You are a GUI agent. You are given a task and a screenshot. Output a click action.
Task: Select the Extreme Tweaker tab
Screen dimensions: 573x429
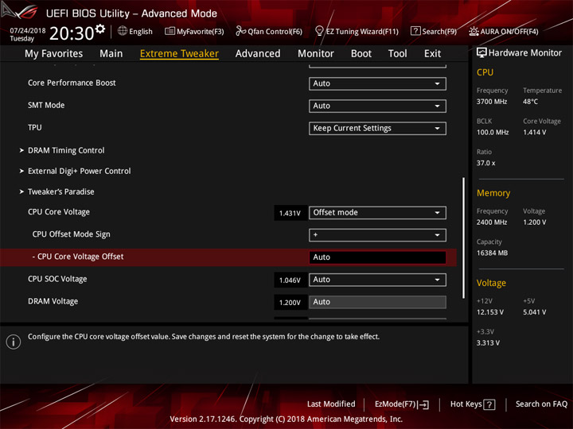tap(179, 54)
